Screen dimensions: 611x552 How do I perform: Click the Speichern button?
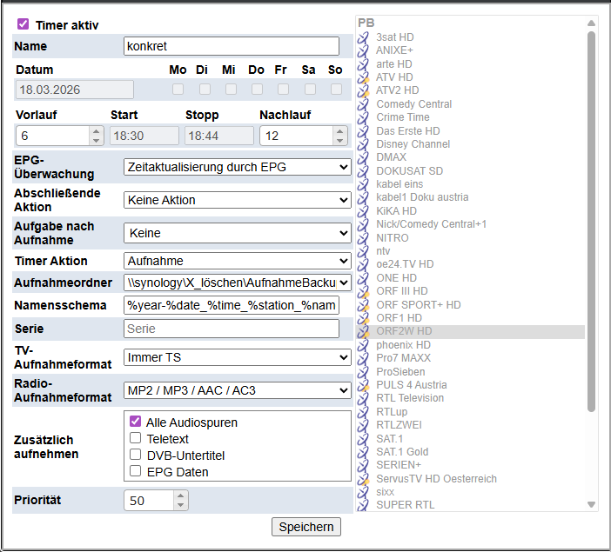306,527
